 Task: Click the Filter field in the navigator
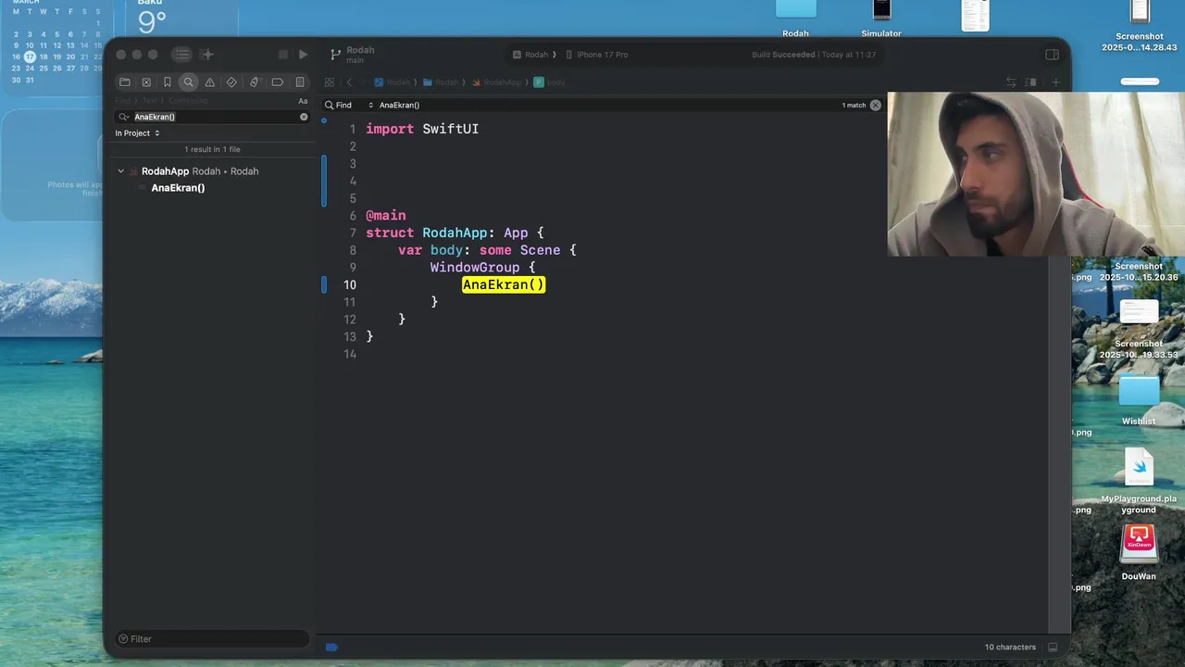212,639
